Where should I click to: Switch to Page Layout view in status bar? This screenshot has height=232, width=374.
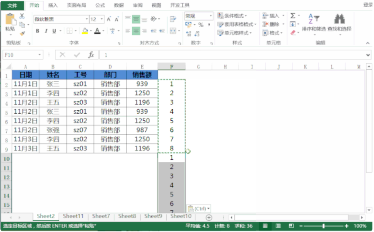pyautogui.click(x=278, y=225)
